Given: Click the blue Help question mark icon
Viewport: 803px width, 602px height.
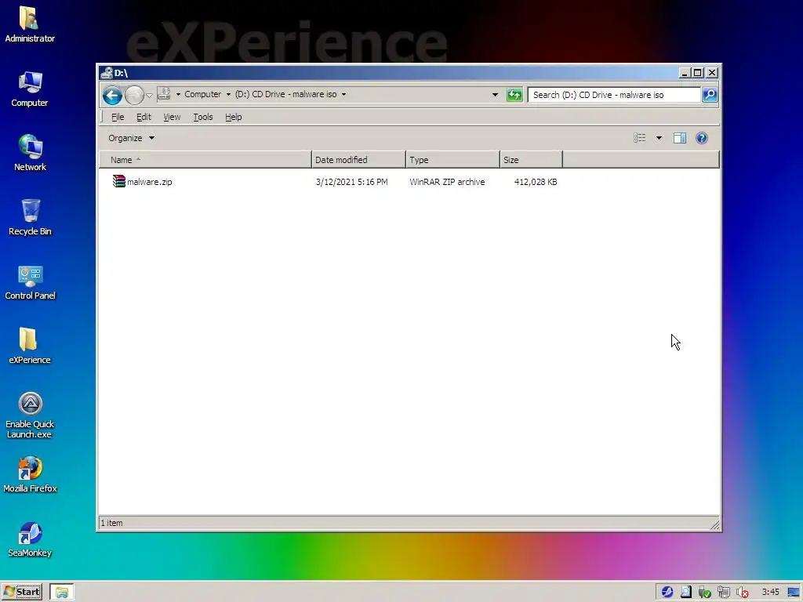Looking at the screenshot, I should point(702,138).
